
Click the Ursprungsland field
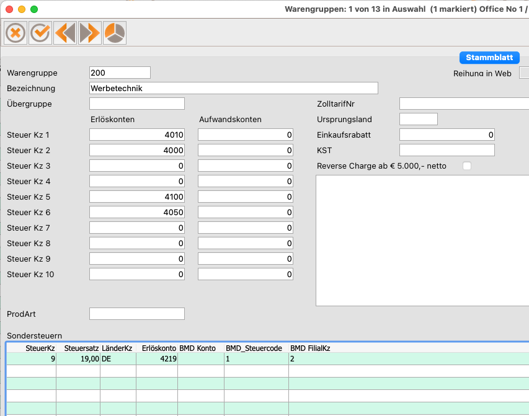[419, 119]
